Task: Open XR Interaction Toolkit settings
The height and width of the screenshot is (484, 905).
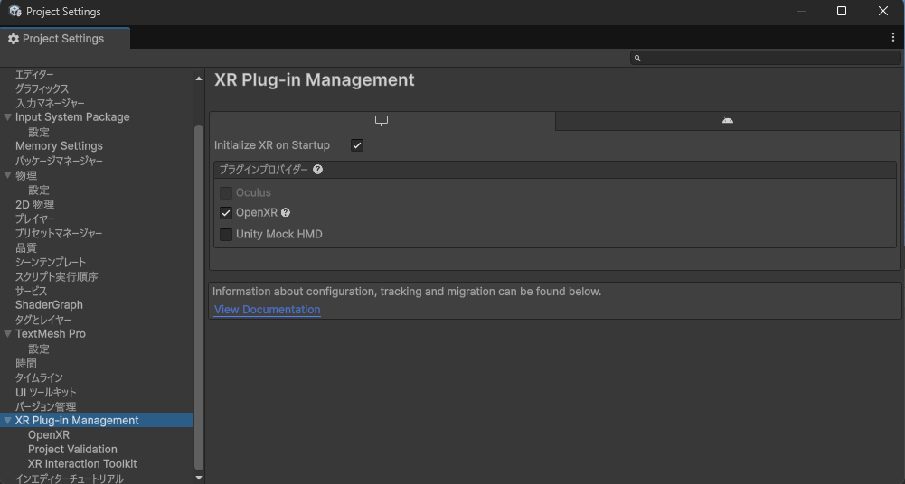Action: (82, 464)
